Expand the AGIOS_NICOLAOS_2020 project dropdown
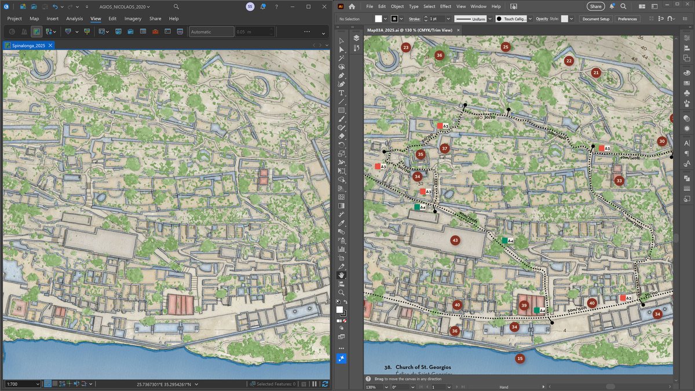The height and width of the screenshot is (391, 695). [149, 6]
